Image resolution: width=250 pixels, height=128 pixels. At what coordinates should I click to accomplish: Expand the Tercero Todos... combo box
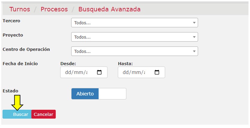(135, 23)
